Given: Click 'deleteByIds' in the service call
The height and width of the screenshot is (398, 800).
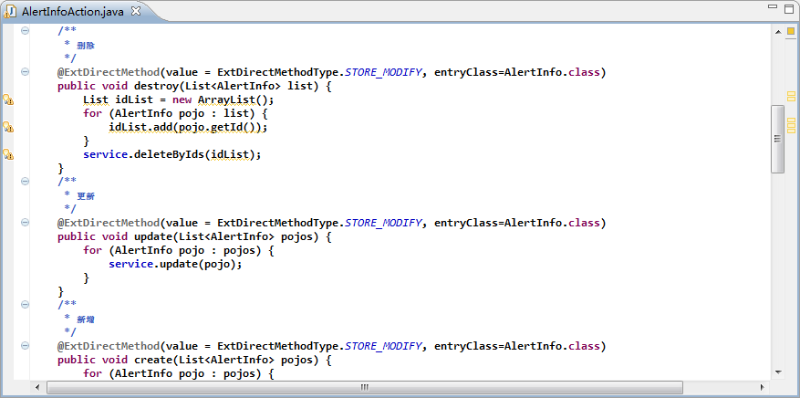Looking at the screenshot, I should click(x=169, y=154).
